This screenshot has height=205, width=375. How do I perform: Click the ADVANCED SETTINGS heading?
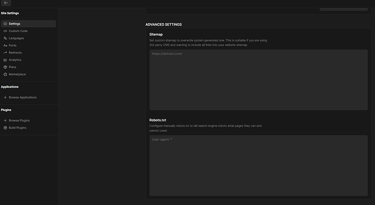click(x=164, y=24)
